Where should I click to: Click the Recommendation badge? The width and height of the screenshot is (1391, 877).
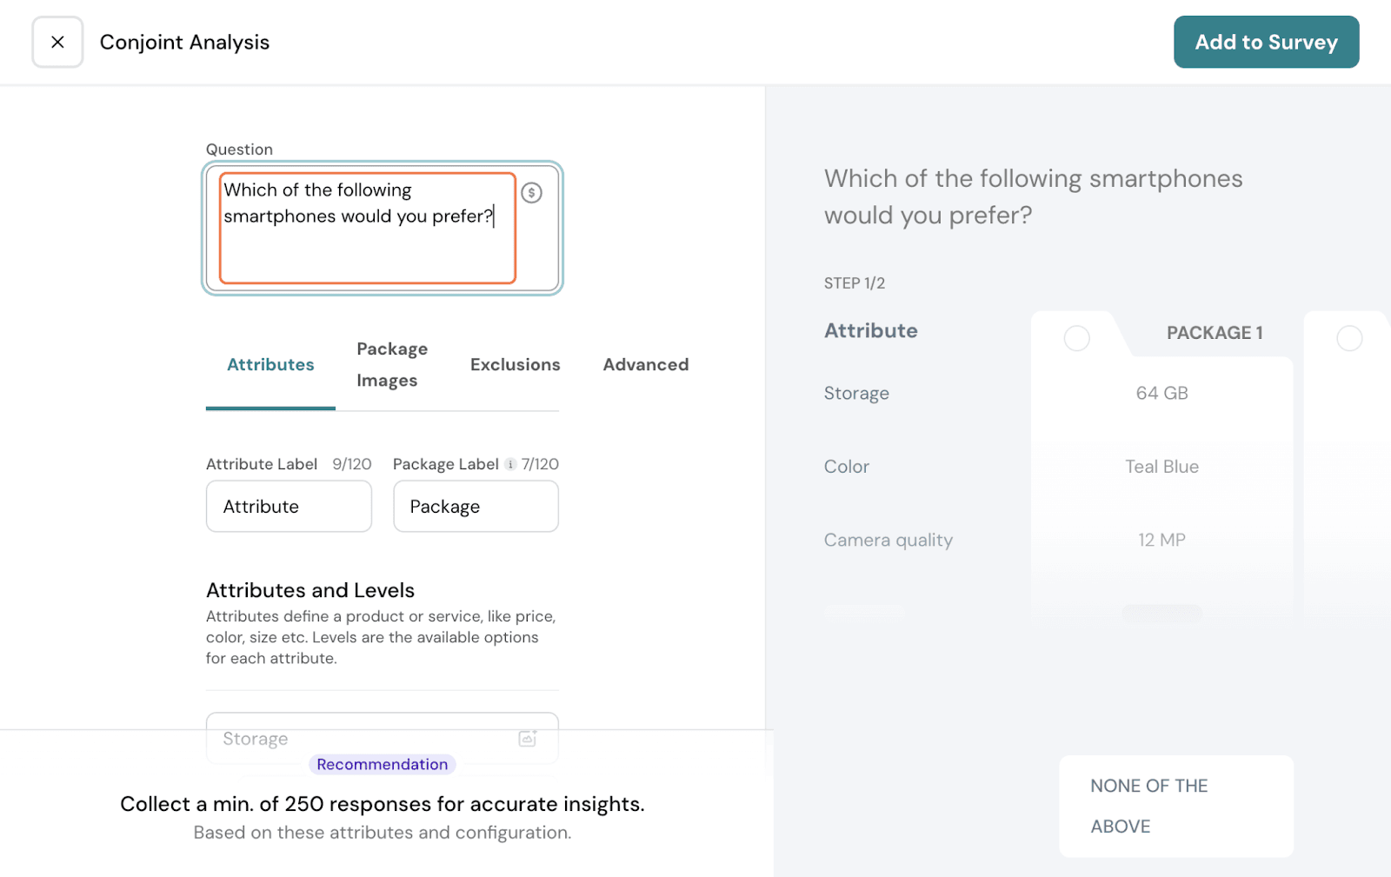click(x=382, y=764)
